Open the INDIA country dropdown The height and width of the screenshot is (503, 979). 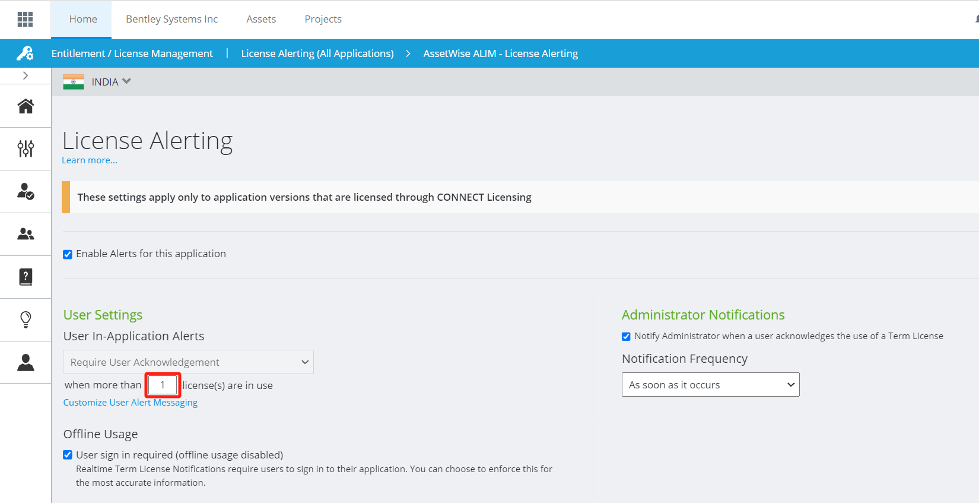(111, 82)
